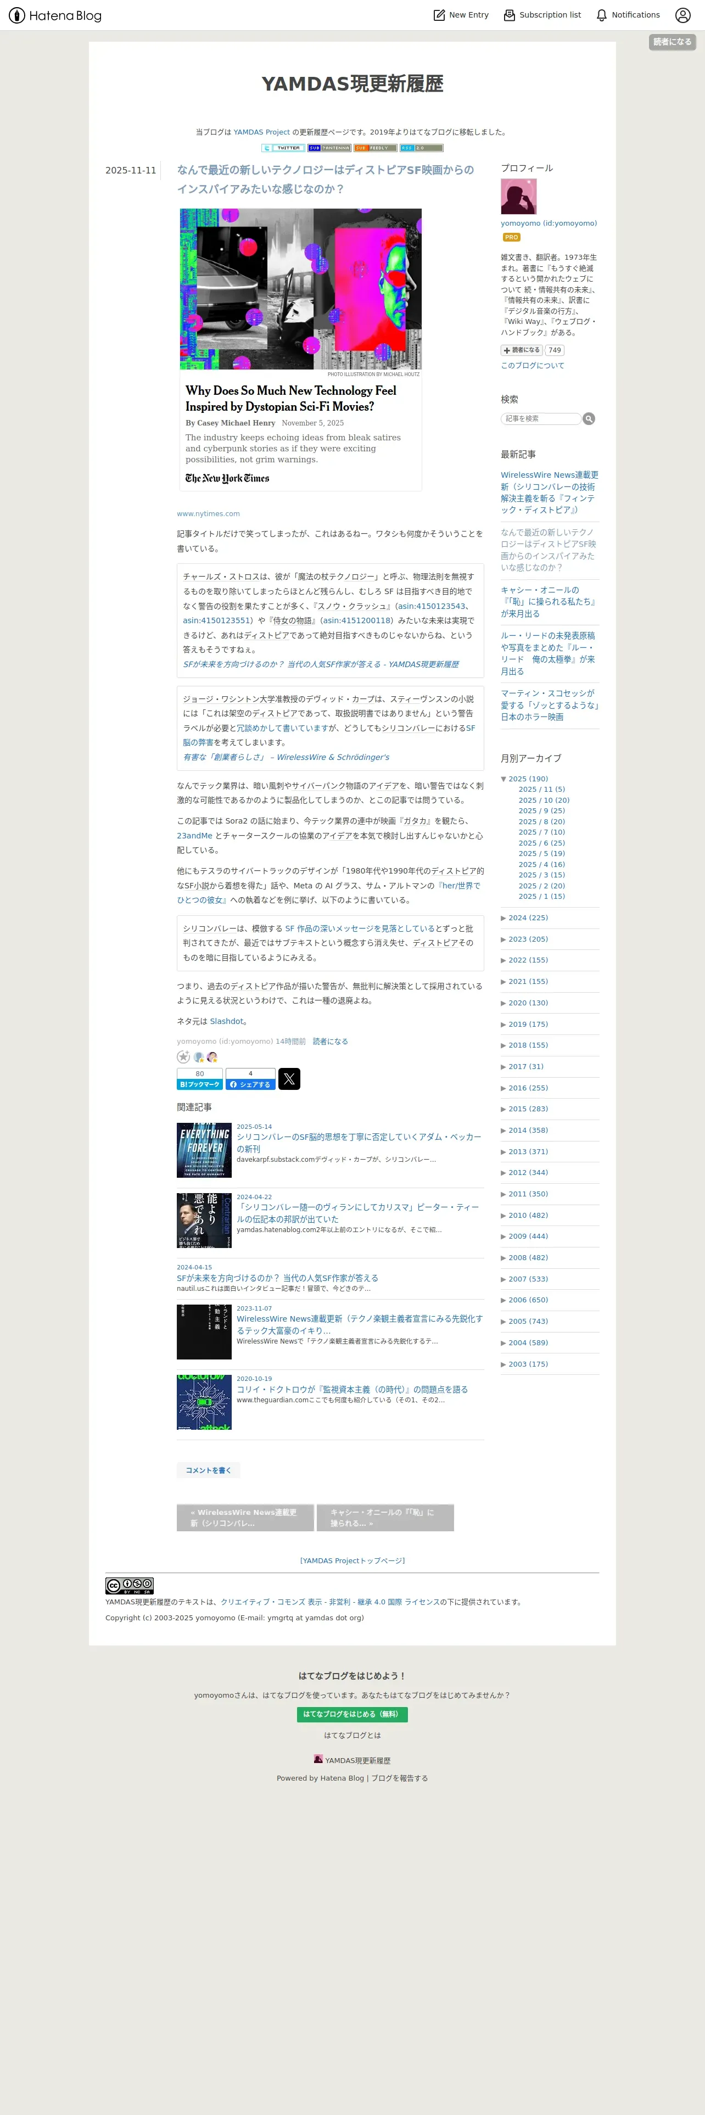
Task: Click the sidebar 読者になる plus button
Action: 522,350
